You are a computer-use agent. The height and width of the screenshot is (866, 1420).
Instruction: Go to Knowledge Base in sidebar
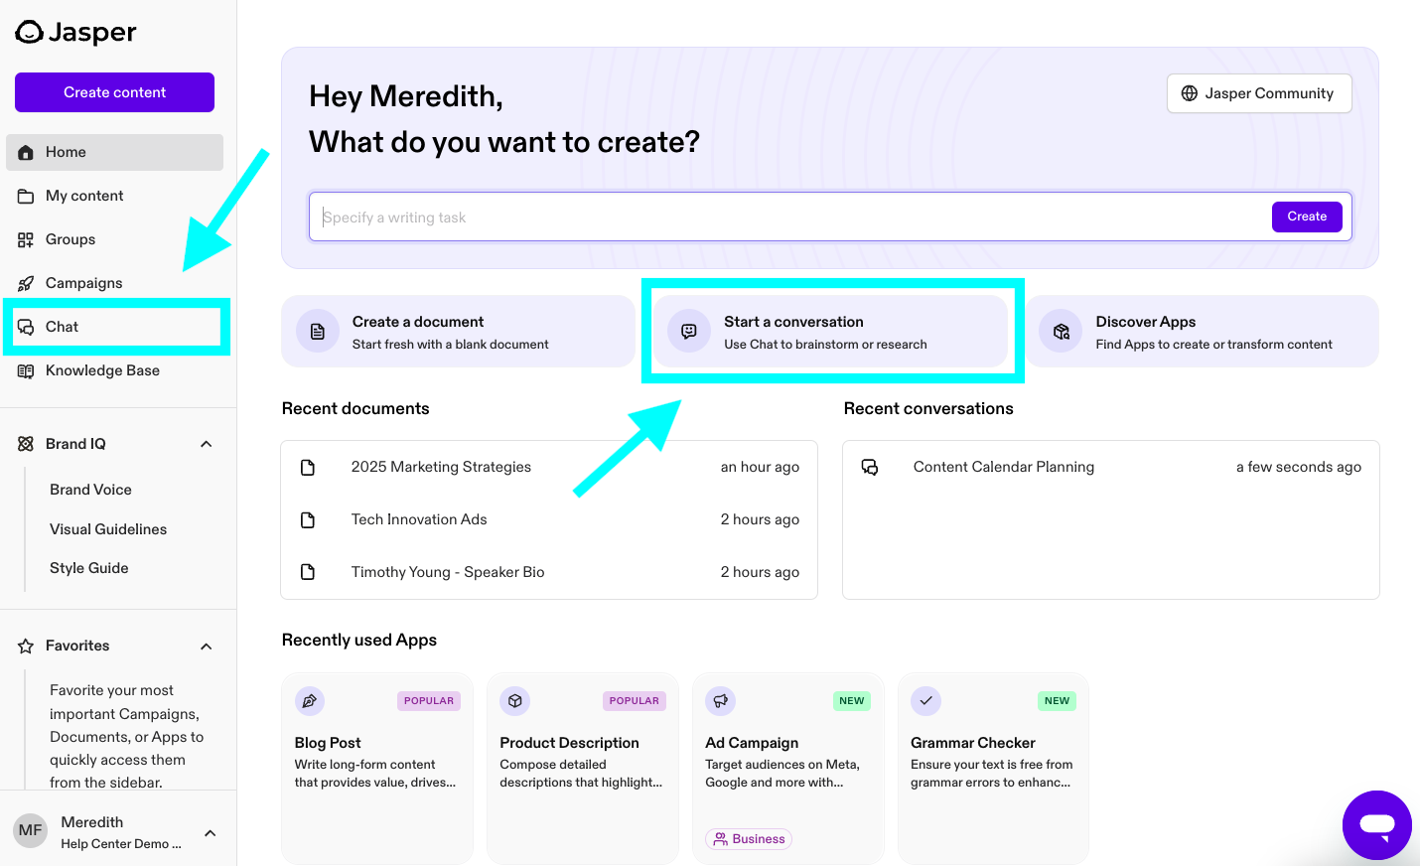pos(102,370)
